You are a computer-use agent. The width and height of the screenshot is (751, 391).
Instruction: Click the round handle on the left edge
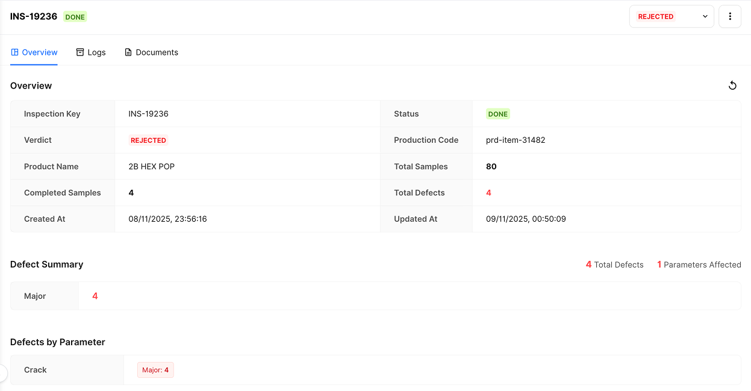click(2, 373)
